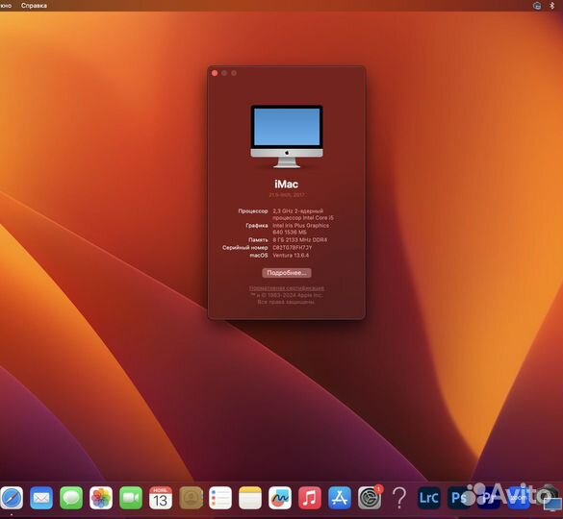Open System Settings with the badge

click(370, 498)
